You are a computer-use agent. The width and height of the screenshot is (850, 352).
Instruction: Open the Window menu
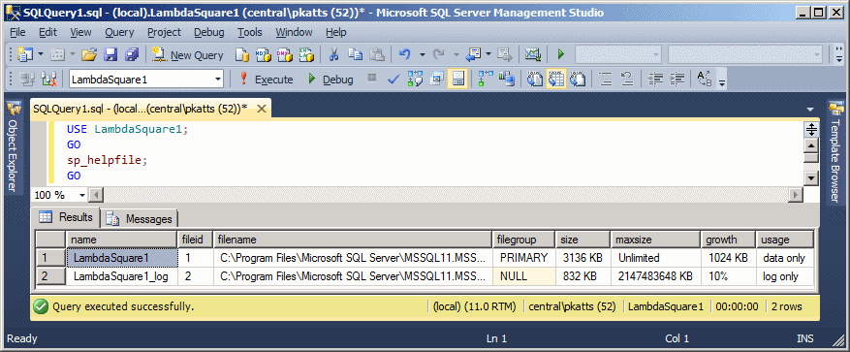tap(294, 32)
